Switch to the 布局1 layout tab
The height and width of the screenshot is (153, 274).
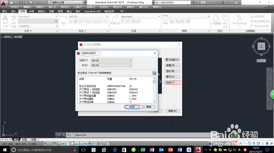tap(25, 140)
